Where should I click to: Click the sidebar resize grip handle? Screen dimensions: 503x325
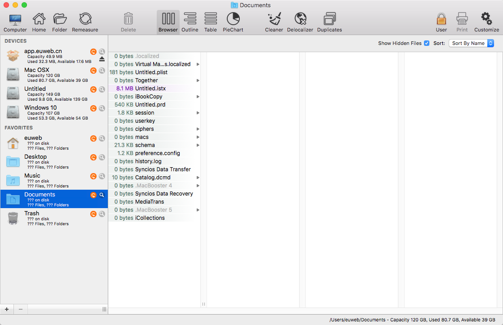pos(104,309)
